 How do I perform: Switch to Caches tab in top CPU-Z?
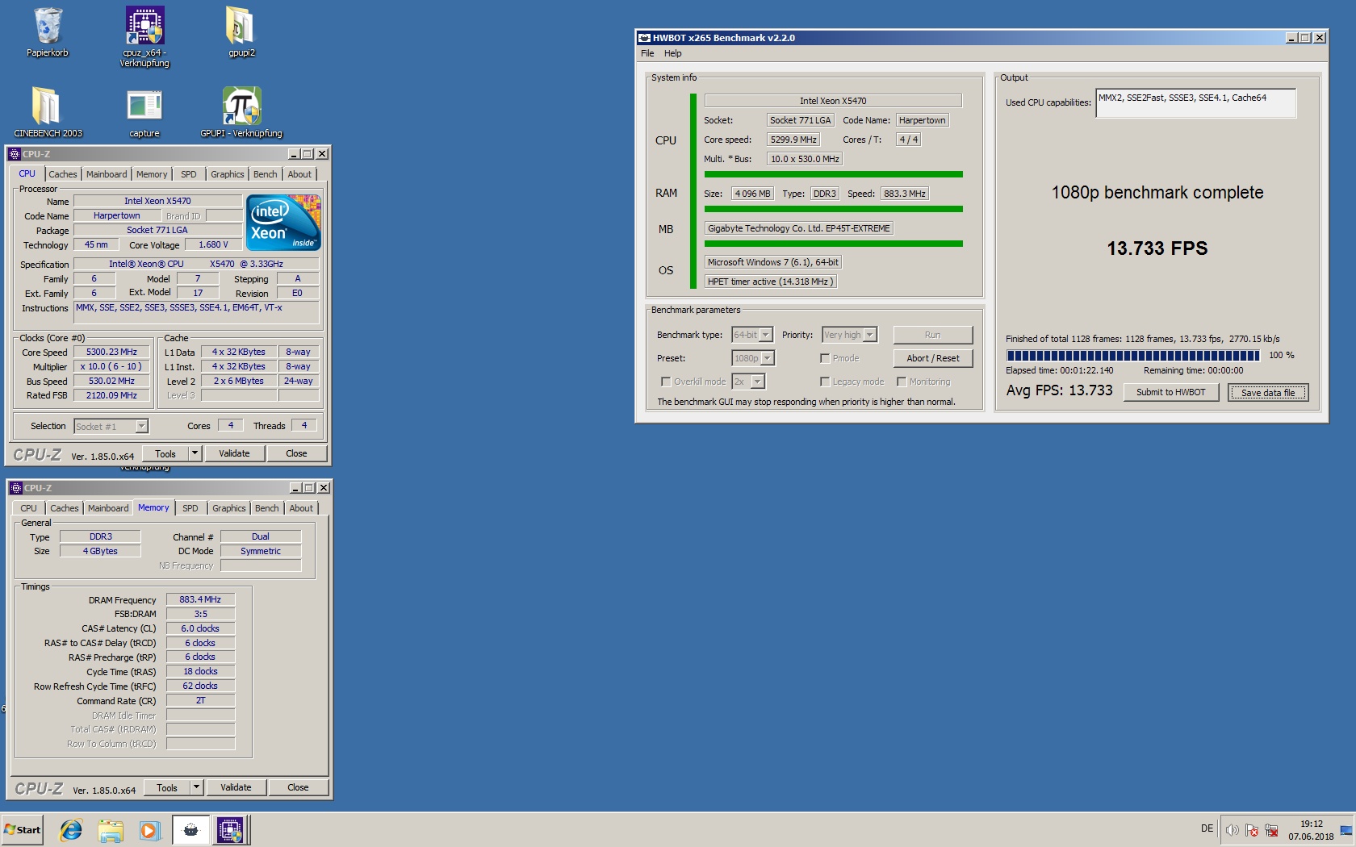click(62, 174)
